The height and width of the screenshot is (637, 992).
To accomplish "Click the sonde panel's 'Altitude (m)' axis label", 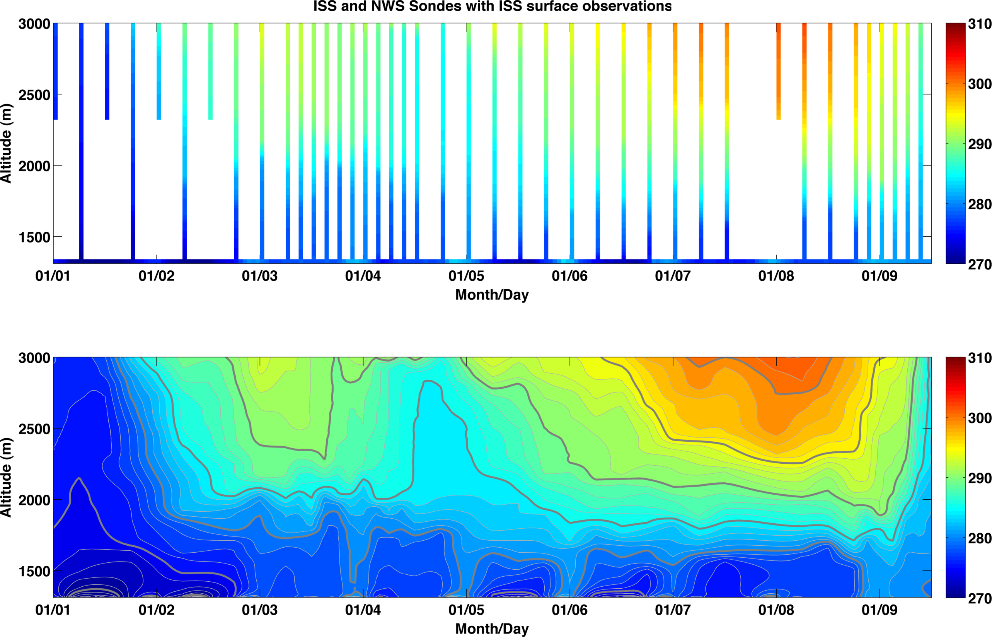I will tap(7, 143).
